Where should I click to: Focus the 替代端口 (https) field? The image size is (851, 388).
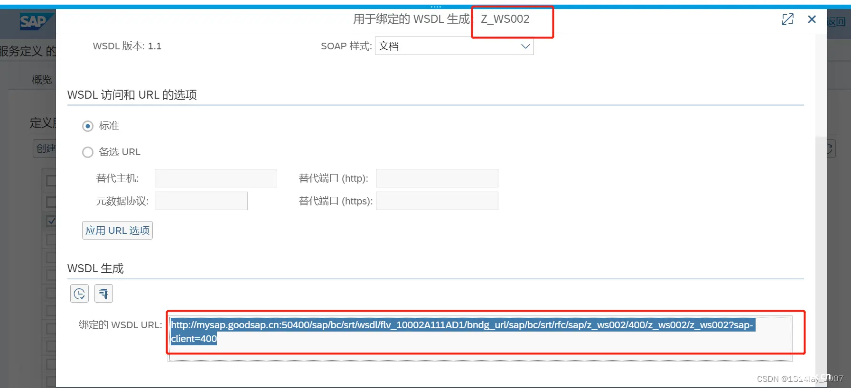tap(437, 201)
